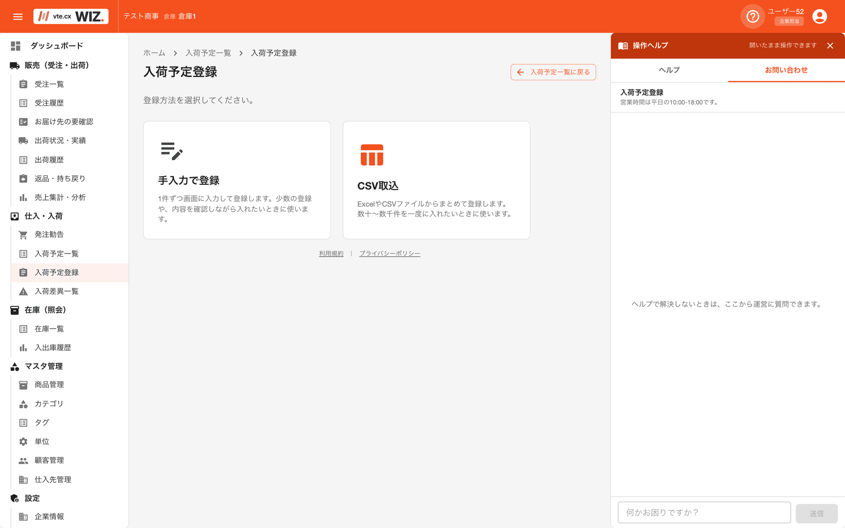Click 入荷予定一覧に戻る button
Screen dimensions: 845x528
(x=553, y=72)
